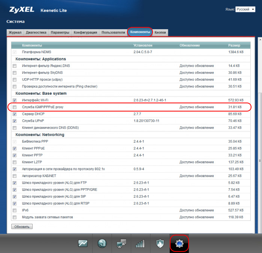Switch to the Конфигурация tab
Screen dimensions: 262x253
coord(85,33)
